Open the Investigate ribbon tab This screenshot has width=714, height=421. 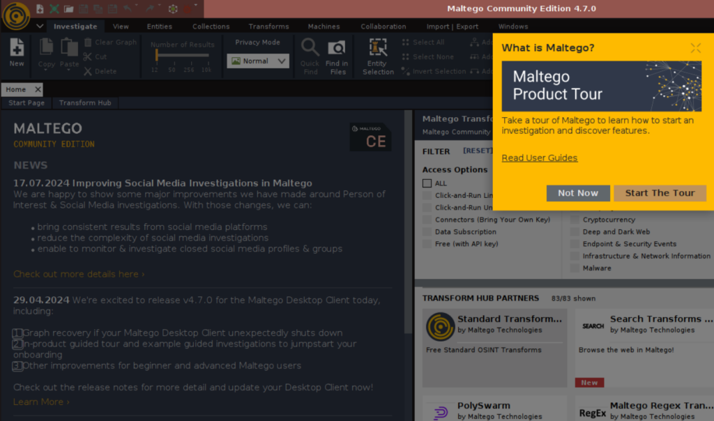(75, 26)
